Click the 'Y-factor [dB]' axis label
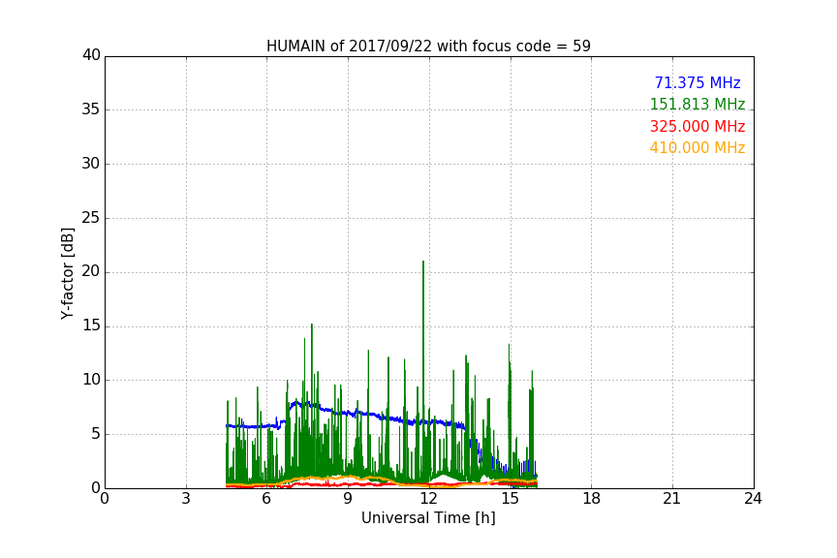The height and width of the screenshot is (558, 837). tap(67, 273)
